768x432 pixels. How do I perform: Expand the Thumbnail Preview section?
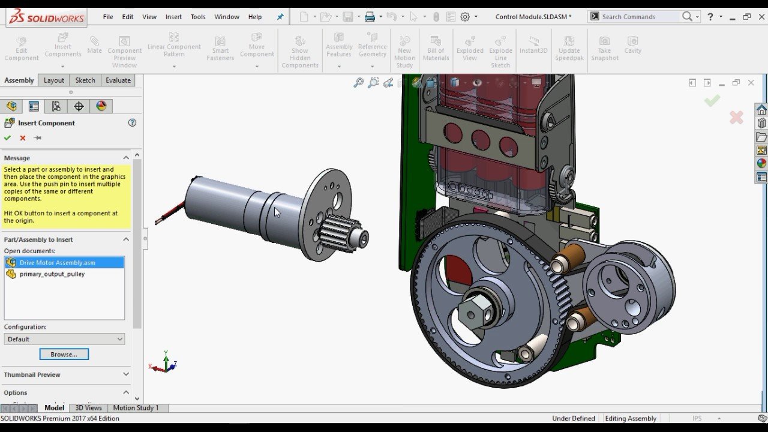click(126, 374)
